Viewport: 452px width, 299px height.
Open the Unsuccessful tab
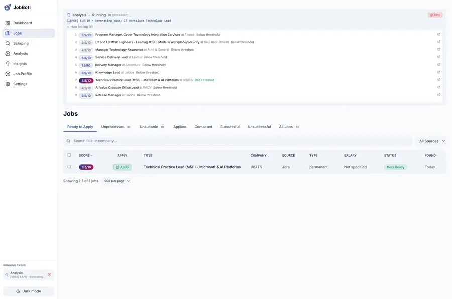259,127
